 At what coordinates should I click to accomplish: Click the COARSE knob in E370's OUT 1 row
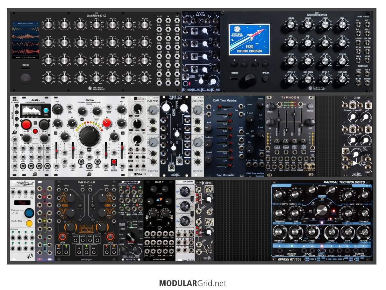48,25
